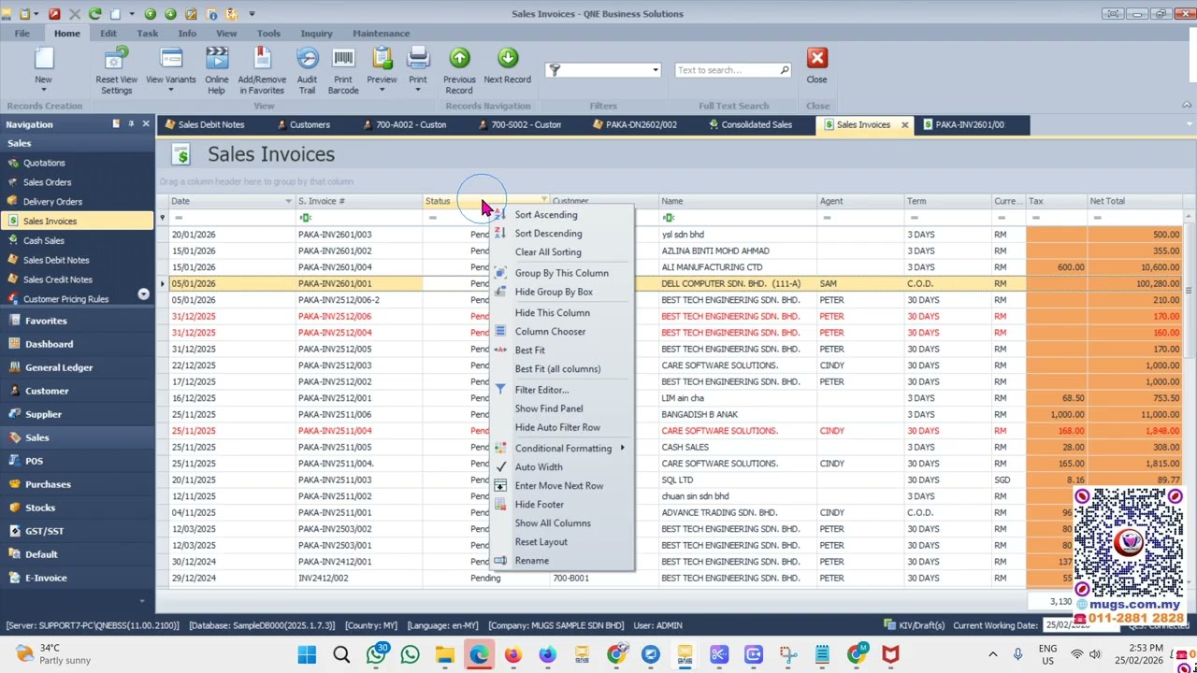This screenshot has height=673, width=1197.
Task: Click the Sales Invoices page header icon
Action: [x=181, y=155]
